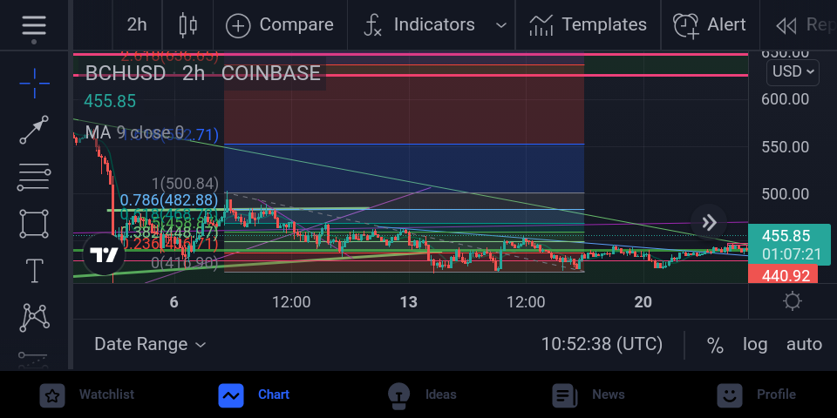Toggle log scale mode
This screenshot has height=418, width=837.
[x=755, y=345]
